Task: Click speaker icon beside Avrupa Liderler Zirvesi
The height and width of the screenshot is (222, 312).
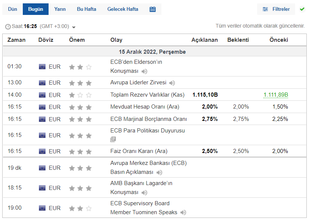Action: click(172, 83)
